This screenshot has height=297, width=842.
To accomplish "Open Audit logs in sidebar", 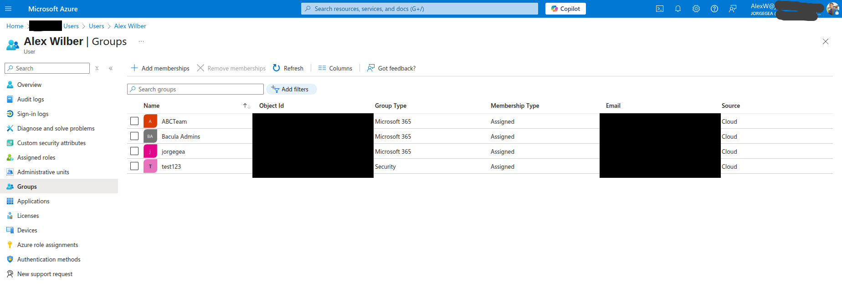I will (x=31, y=99).
